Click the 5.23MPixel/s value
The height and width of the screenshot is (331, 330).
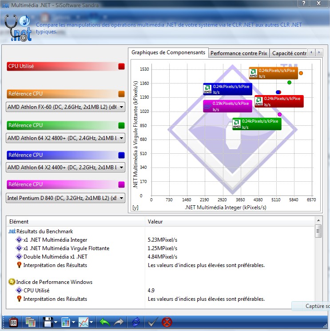click(162, 240)
